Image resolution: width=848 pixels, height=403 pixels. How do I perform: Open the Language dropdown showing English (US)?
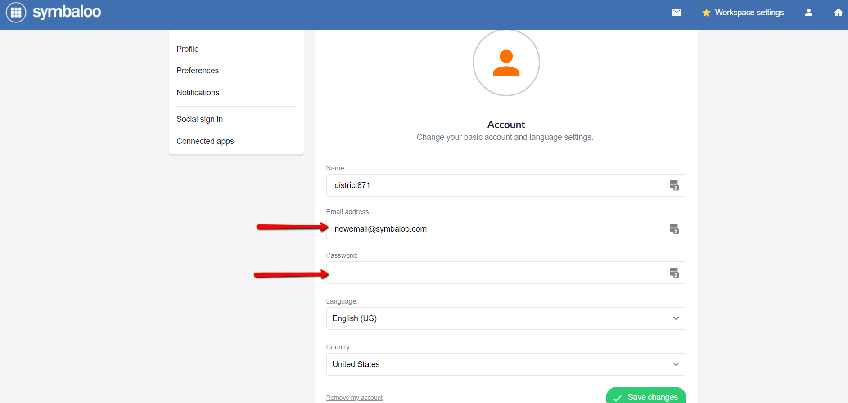[x=506, y=318]
